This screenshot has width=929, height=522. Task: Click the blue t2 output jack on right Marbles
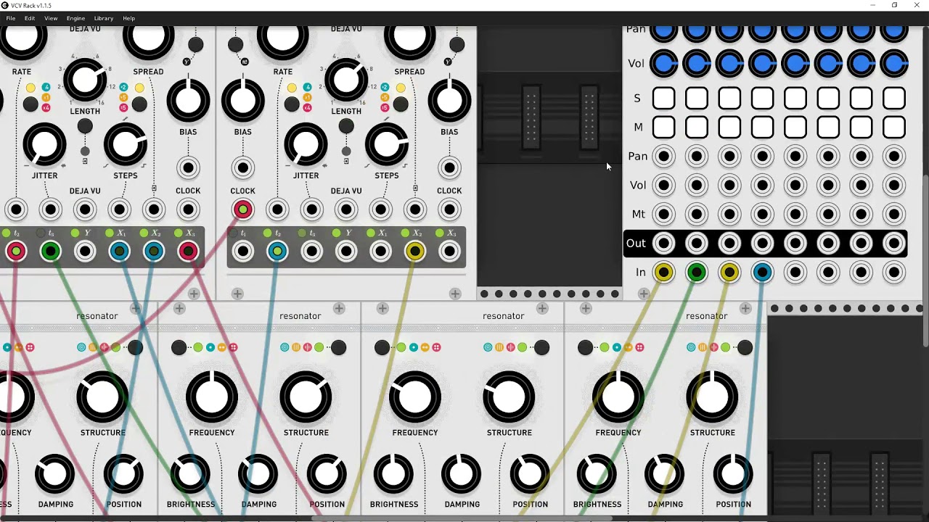277,252
